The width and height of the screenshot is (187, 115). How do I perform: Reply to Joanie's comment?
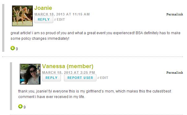coord(44,19)
